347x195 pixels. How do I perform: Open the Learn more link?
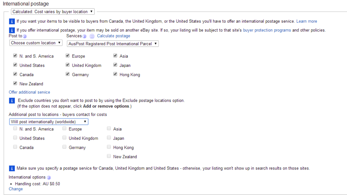(x=307, y=21)
